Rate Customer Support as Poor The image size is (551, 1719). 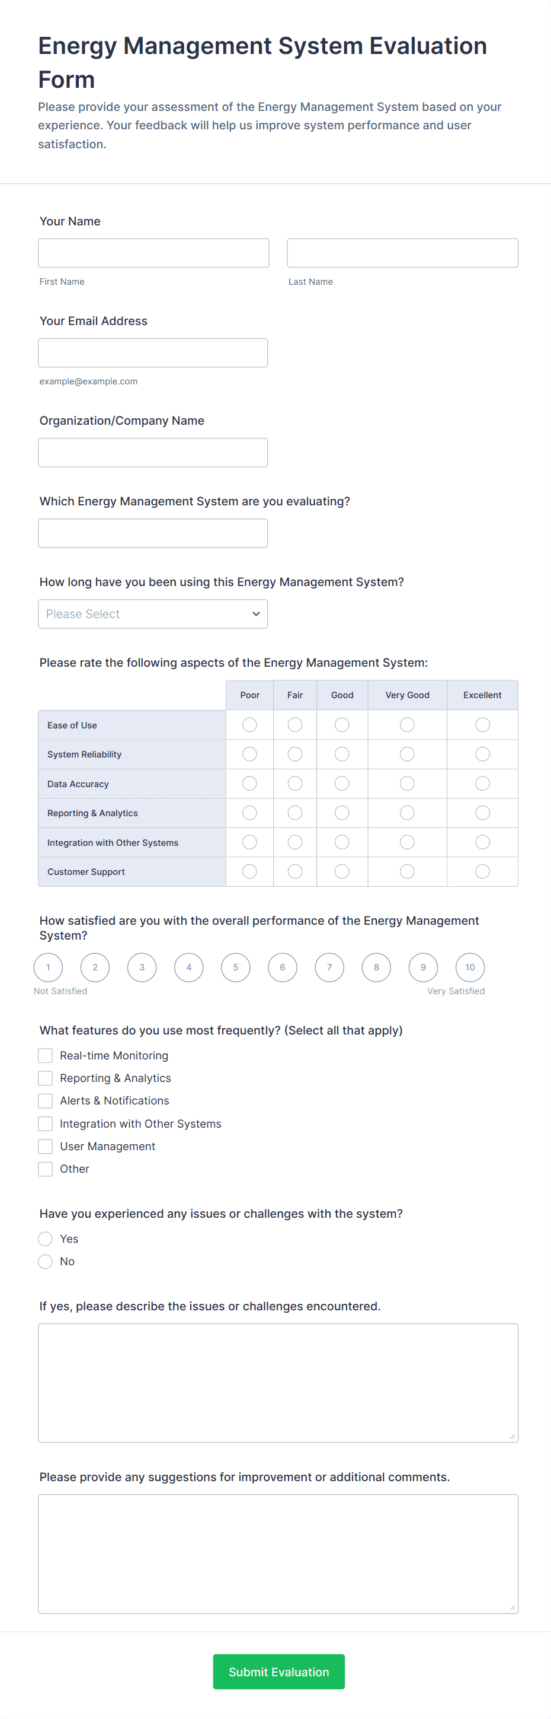[250, 871]
